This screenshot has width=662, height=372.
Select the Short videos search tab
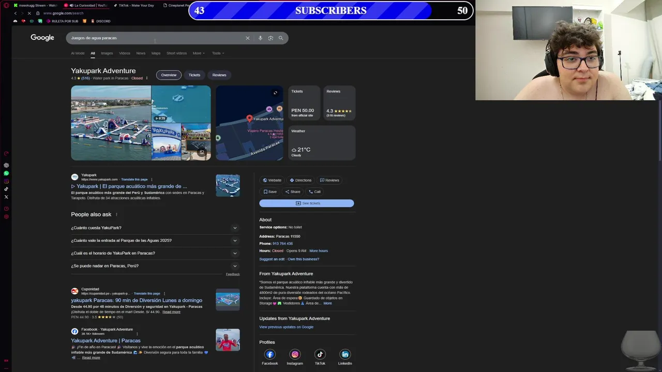(x=176, y=53)
